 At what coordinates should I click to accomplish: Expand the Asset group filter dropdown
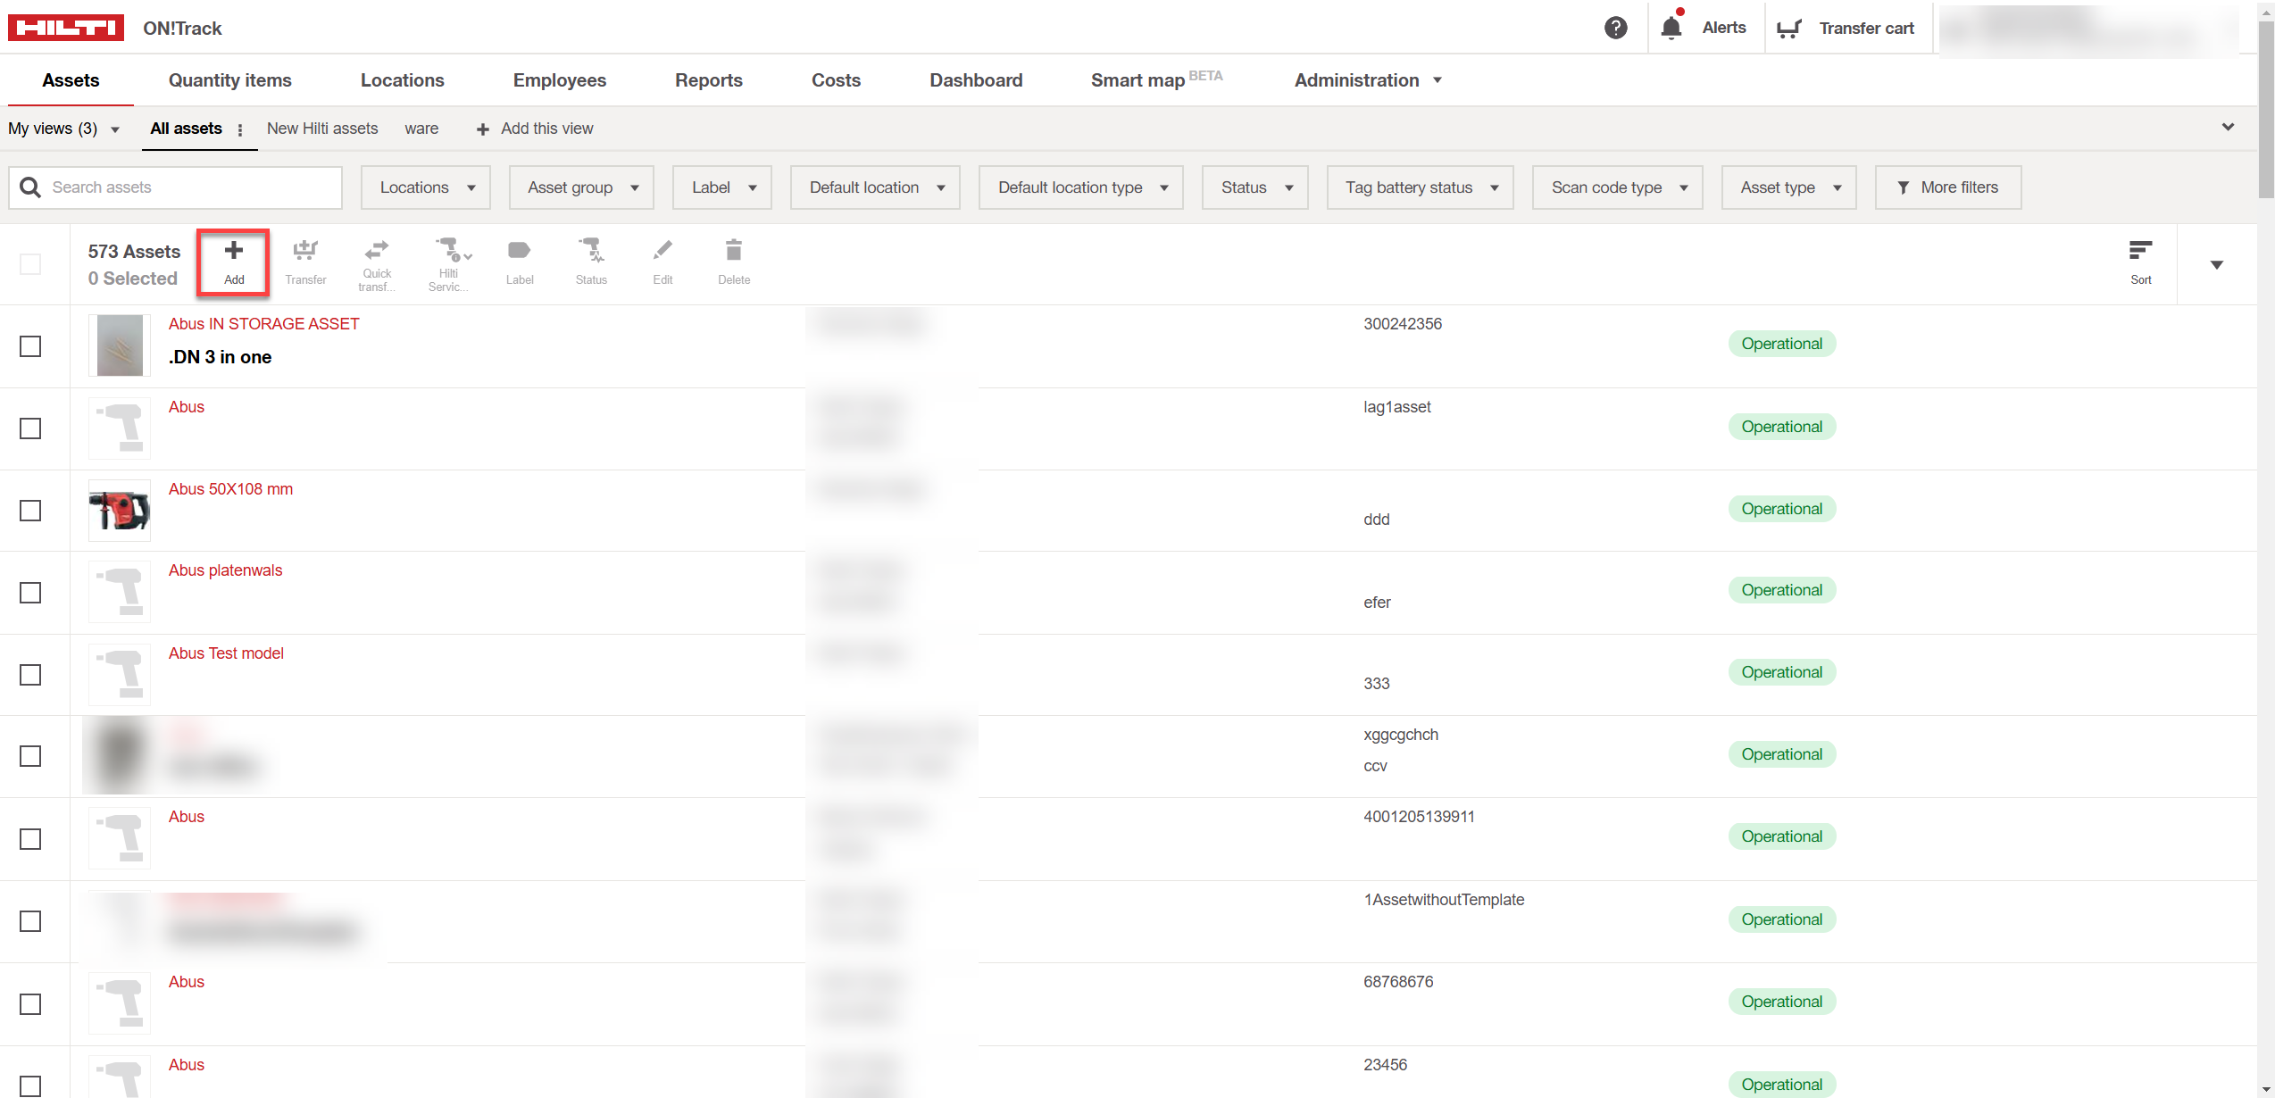tap(581, 187)
